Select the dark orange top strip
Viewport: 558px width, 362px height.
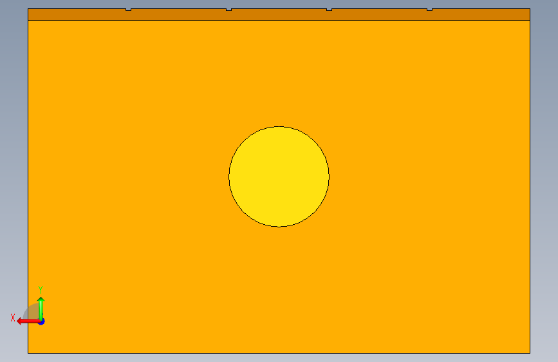(279, 15)
